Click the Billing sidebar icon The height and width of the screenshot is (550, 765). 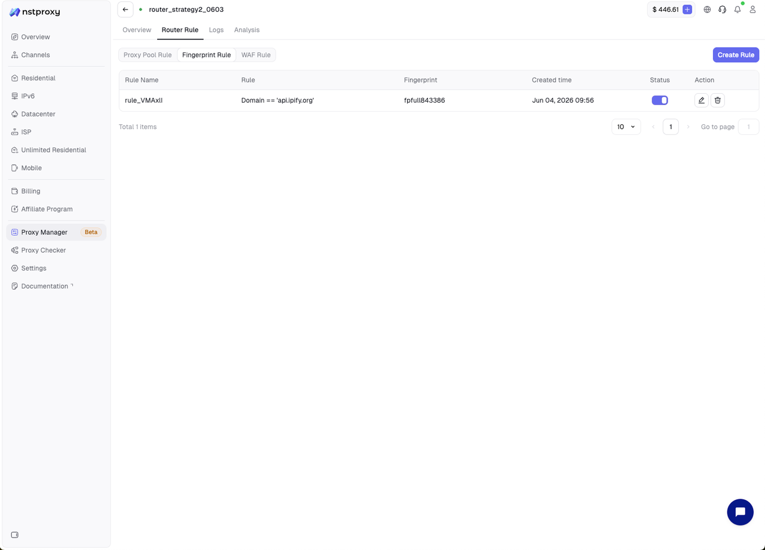coord(15,191)
